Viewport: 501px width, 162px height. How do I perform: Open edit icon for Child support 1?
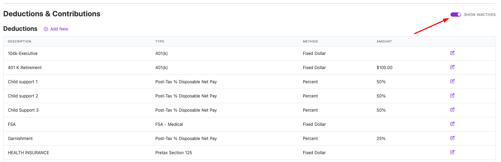452,82
